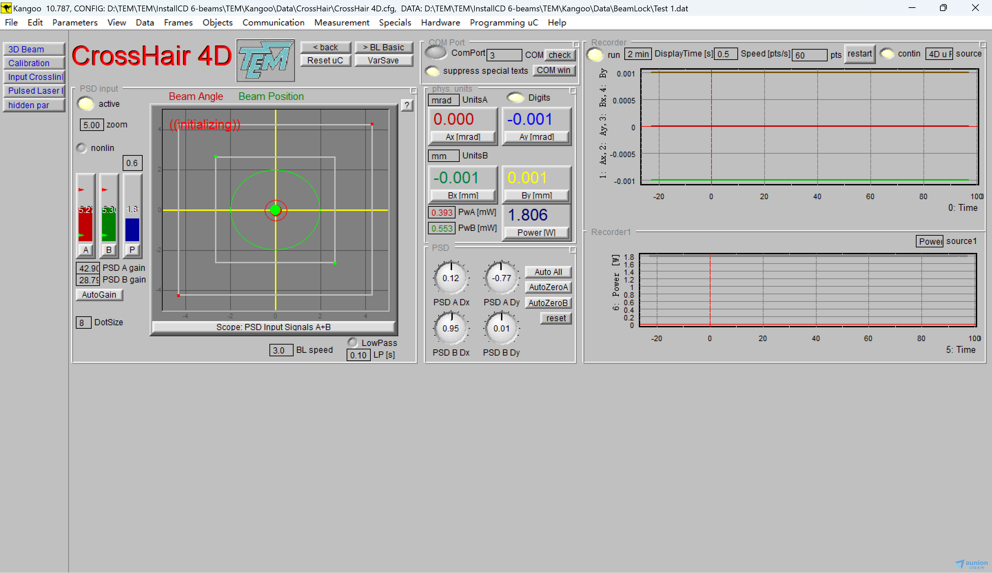992x573 pixels.
Task: Click the 3D Beam sidebar button
Action: pyautogui.click(x=34, y=49)
